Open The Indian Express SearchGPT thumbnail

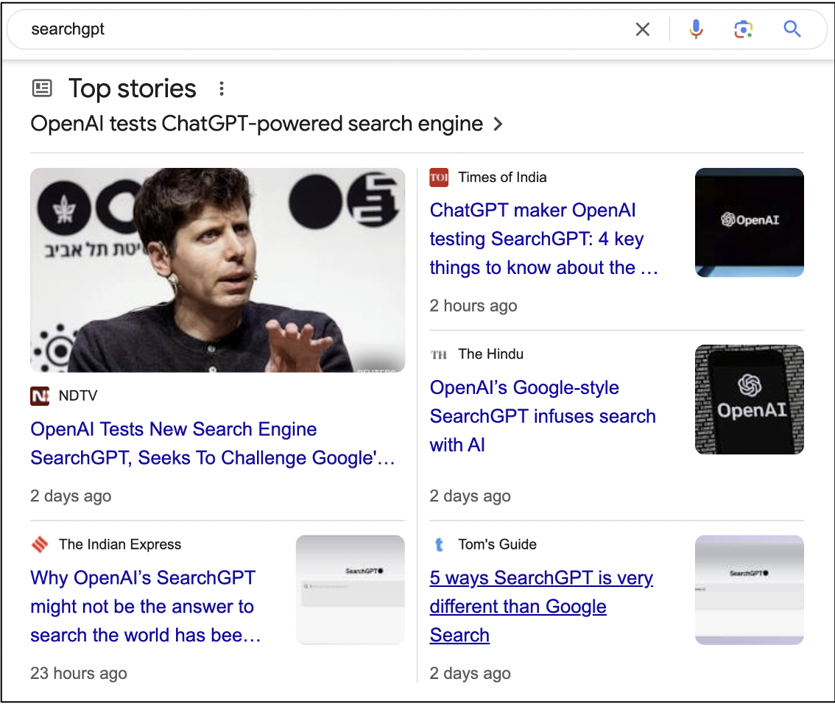pos(350,590)
